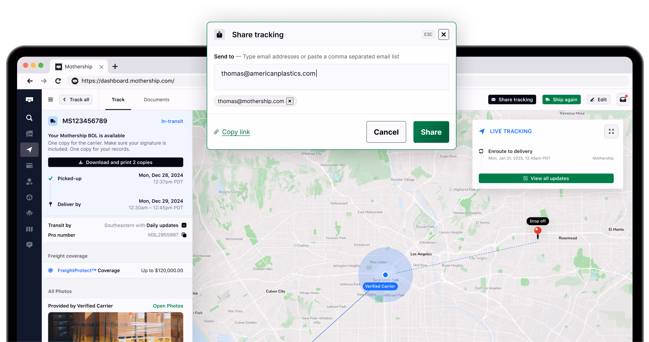Click Download and print 2 copies
The width and height of the screenshot is (649, 342).
[116, 162]
